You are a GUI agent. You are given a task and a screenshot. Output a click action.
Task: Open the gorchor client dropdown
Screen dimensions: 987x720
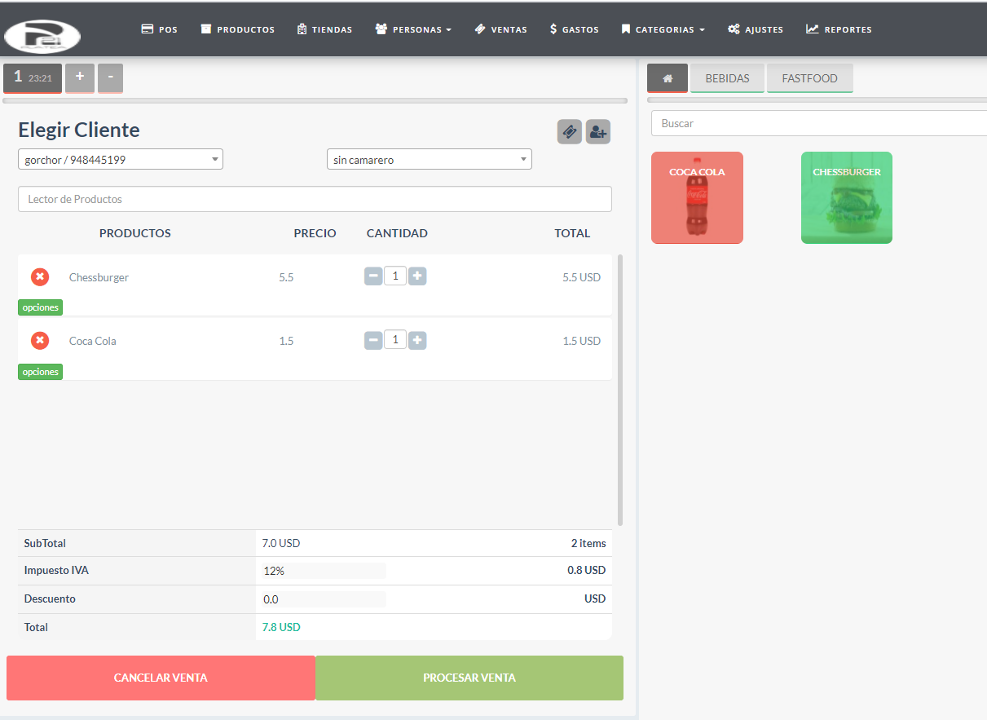tap(120, 159)
